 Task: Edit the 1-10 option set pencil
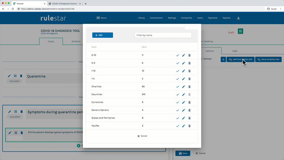click(183, 71)
